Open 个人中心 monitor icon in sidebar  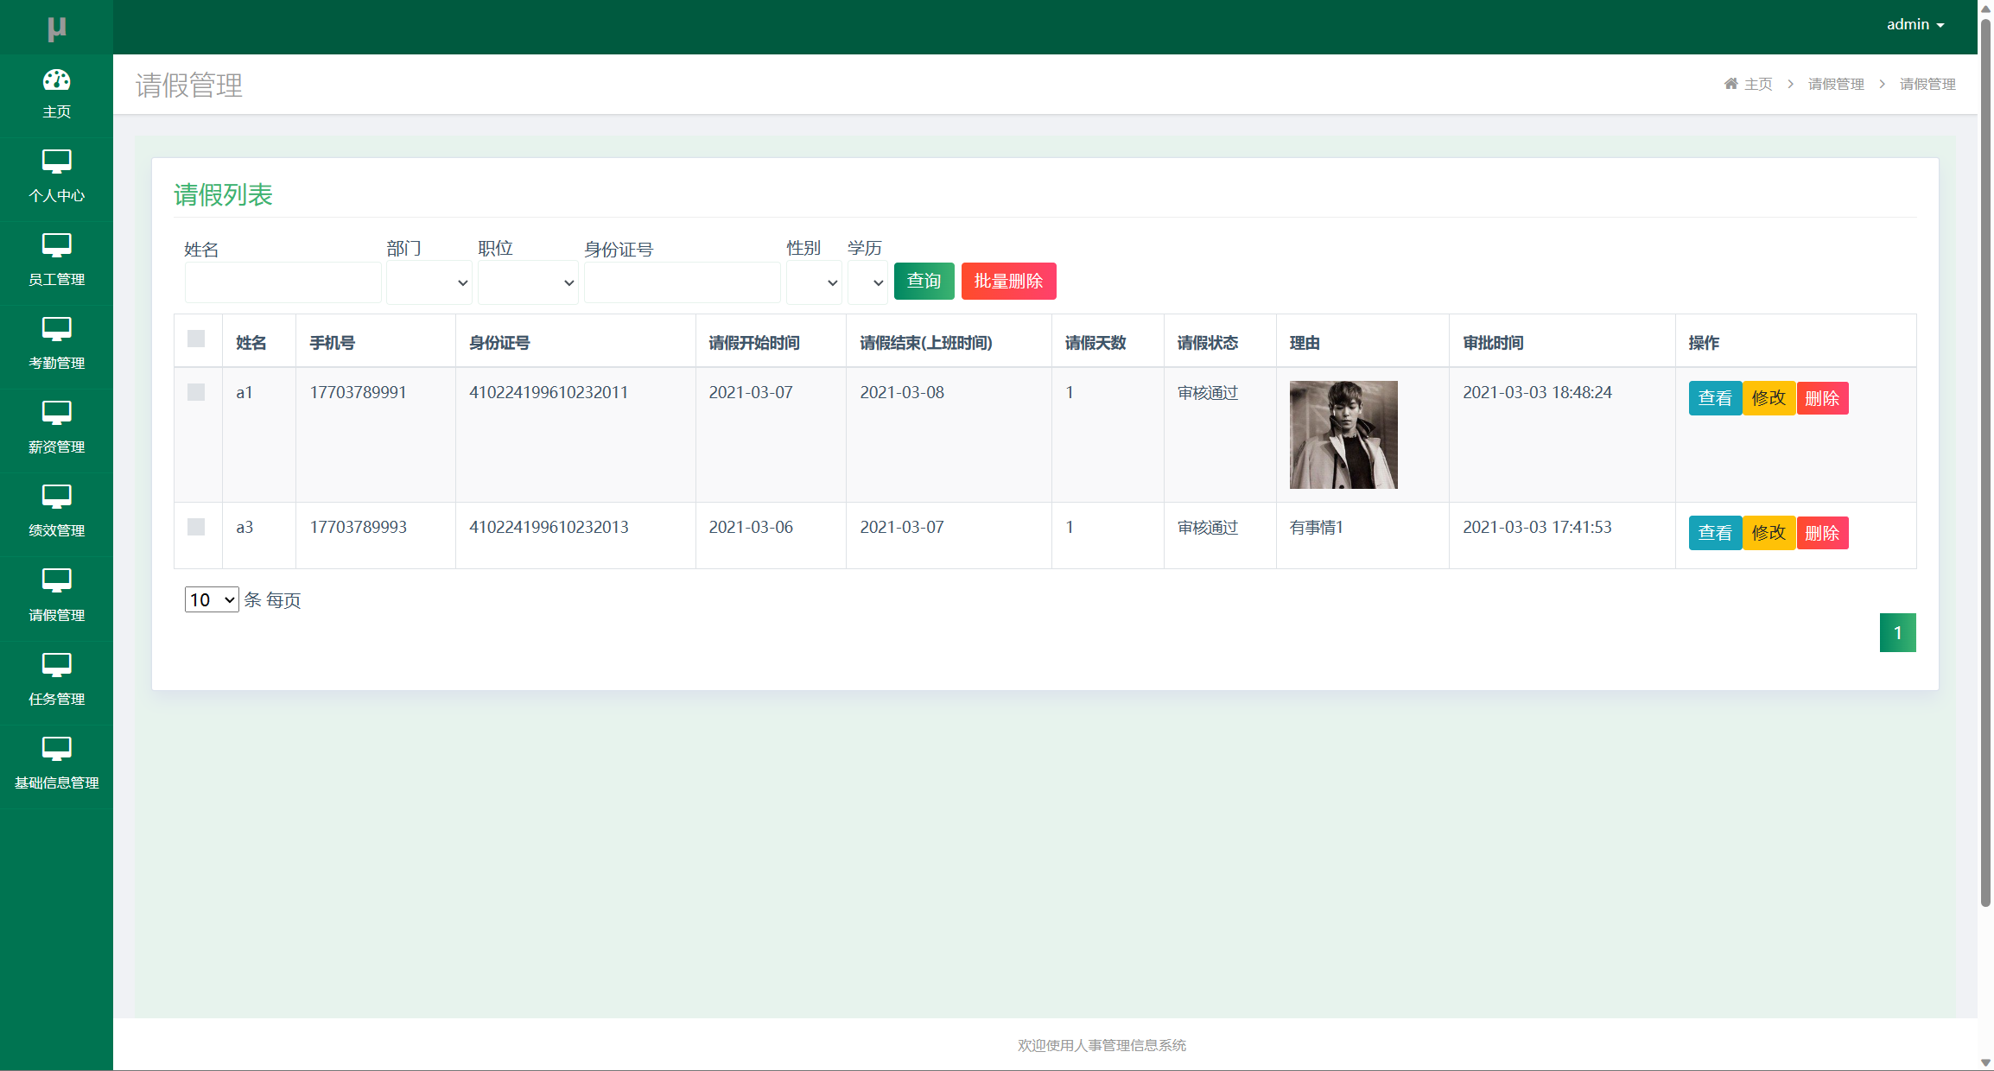tap(56, 162)
